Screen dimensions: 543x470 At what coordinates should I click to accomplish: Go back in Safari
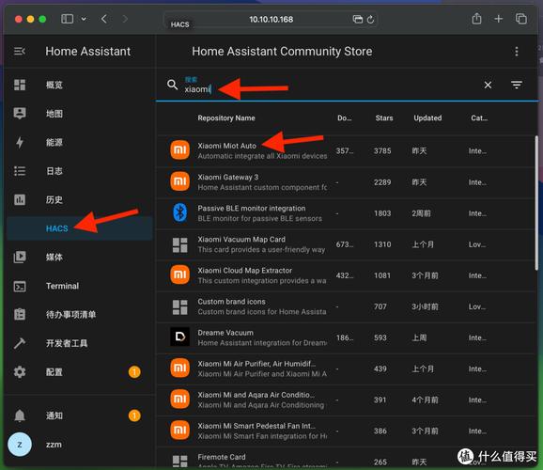click(104, 19)
